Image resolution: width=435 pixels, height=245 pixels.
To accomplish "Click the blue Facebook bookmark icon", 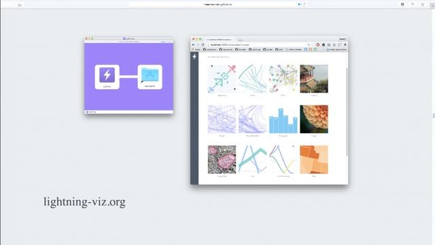I will tap(306, 50).
